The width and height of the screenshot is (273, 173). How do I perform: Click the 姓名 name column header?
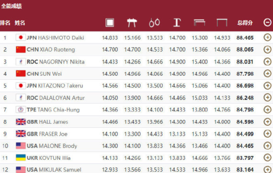pyautogui.click(x=20, y=23)
